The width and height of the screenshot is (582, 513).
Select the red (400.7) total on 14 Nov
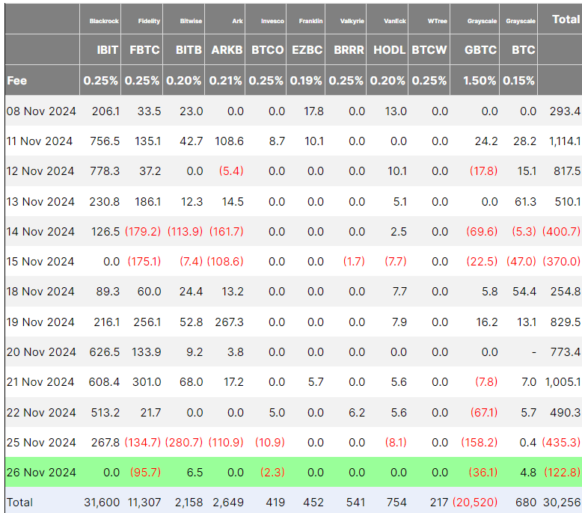click(561, 232)
